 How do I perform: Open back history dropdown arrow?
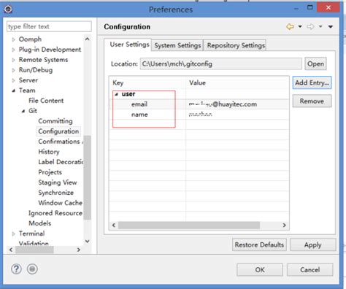tap(300, 26)
